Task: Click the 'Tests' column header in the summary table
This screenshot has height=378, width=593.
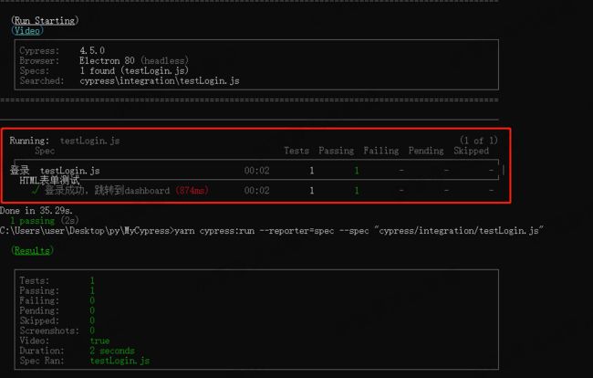Action: (x=296, y=151)
